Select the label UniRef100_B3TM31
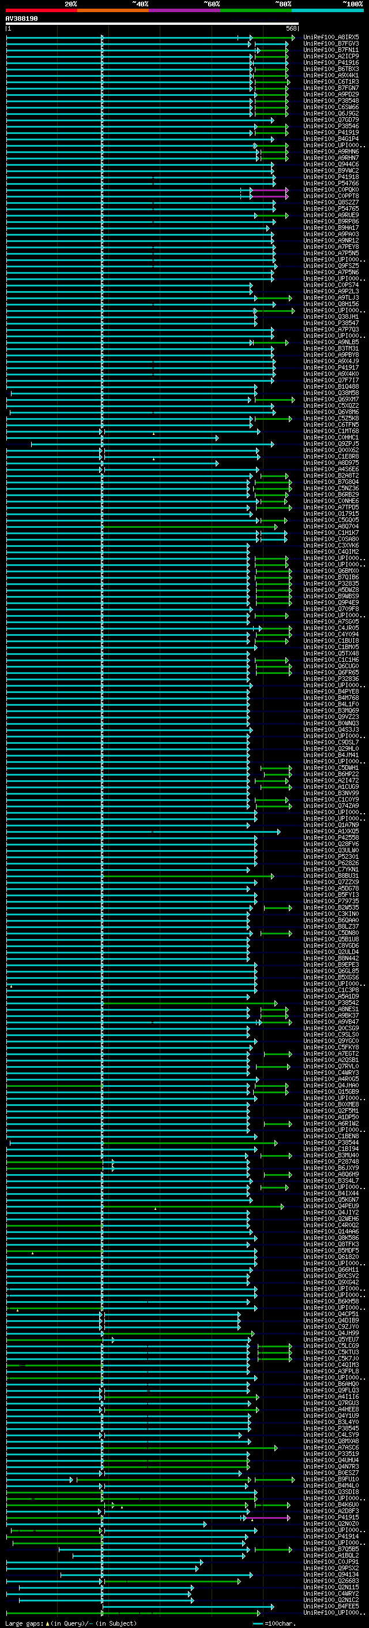 point(331,348)
